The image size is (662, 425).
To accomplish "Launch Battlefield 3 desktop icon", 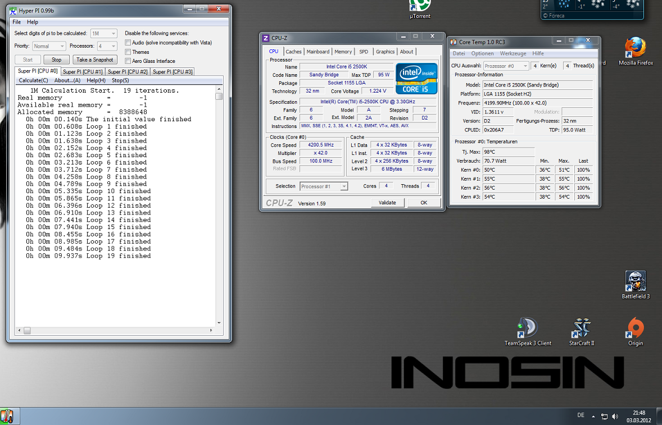I will 636,282.
